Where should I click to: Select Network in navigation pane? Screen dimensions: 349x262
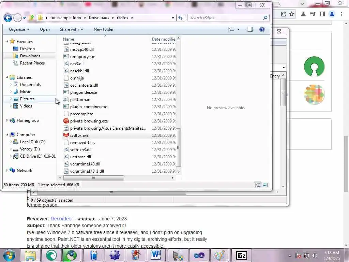pos(24,171)
